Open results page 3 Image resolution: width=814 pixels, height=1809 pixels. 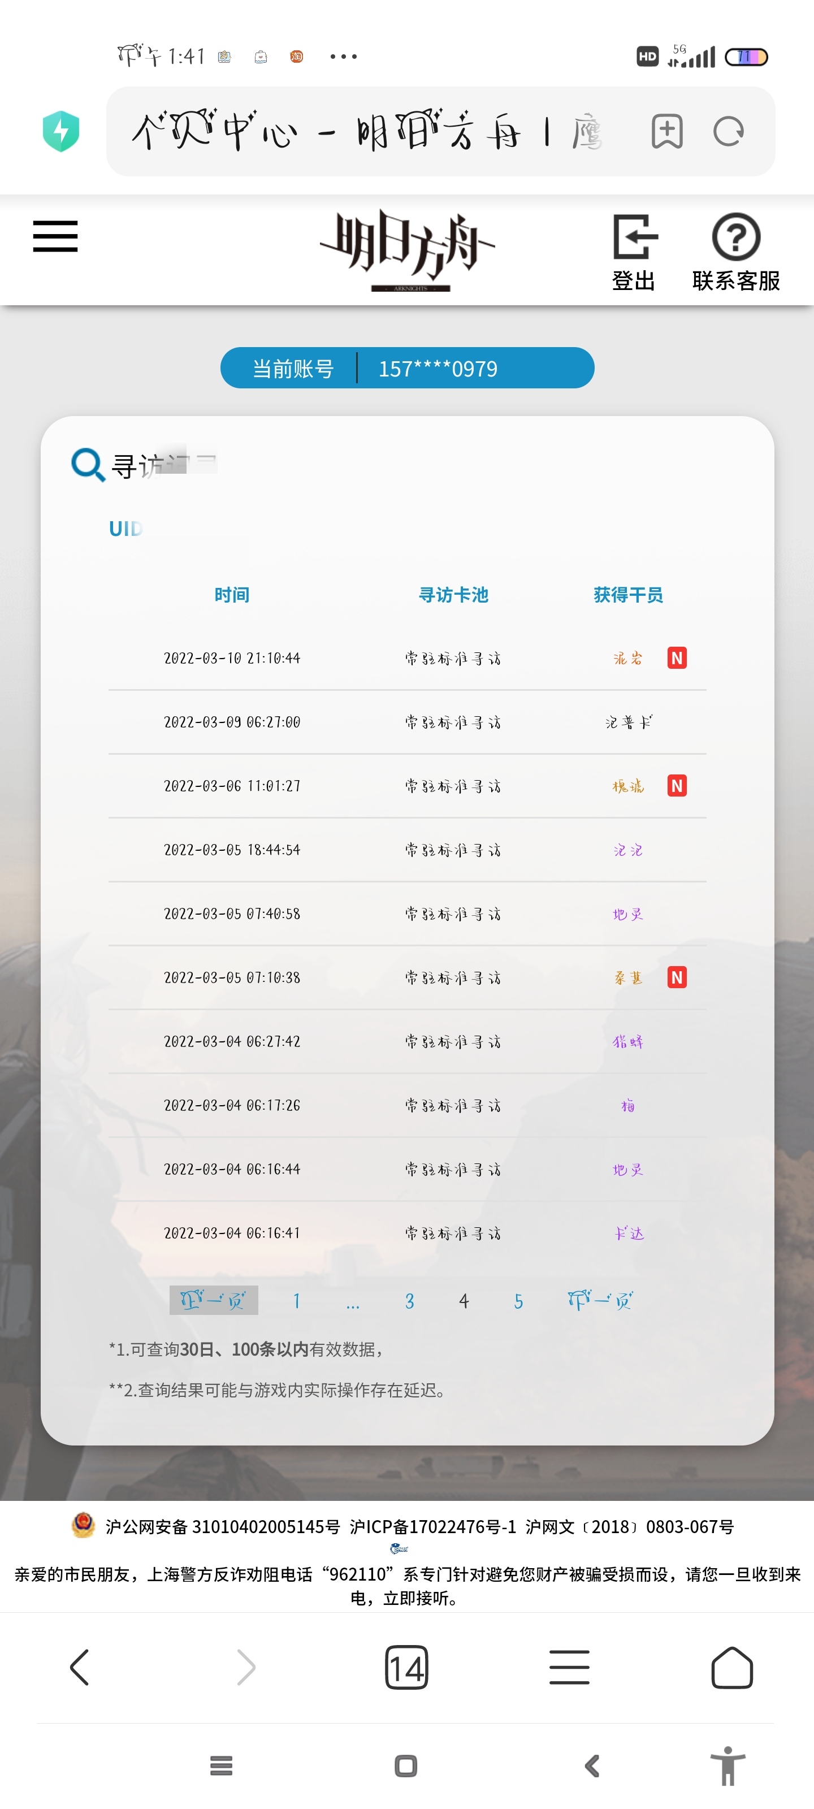click(409, 1301)
